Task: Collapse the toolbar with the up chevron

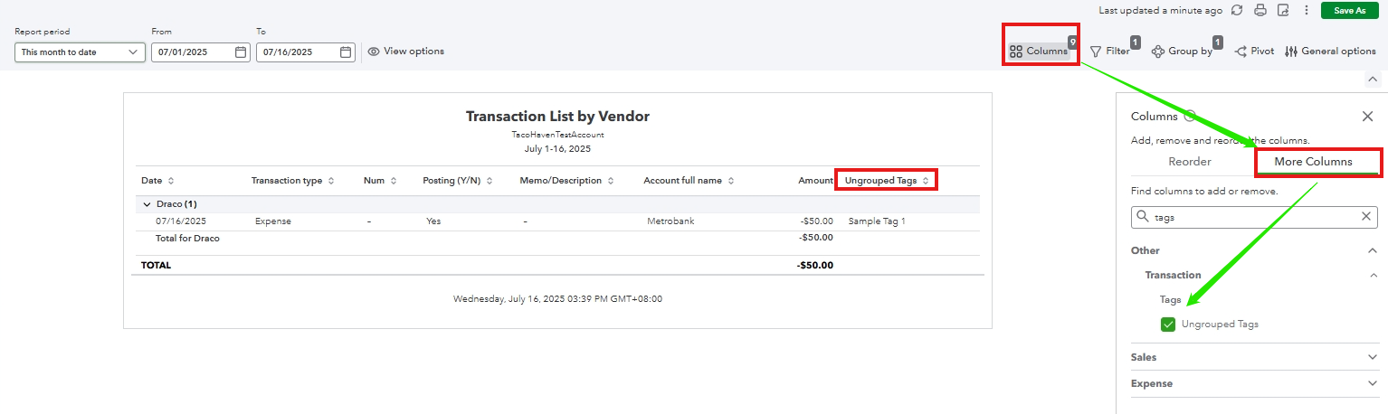Action: [1373, 80]
